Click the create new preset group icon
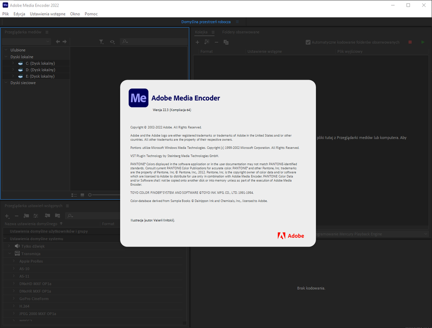 coord(26,216)
